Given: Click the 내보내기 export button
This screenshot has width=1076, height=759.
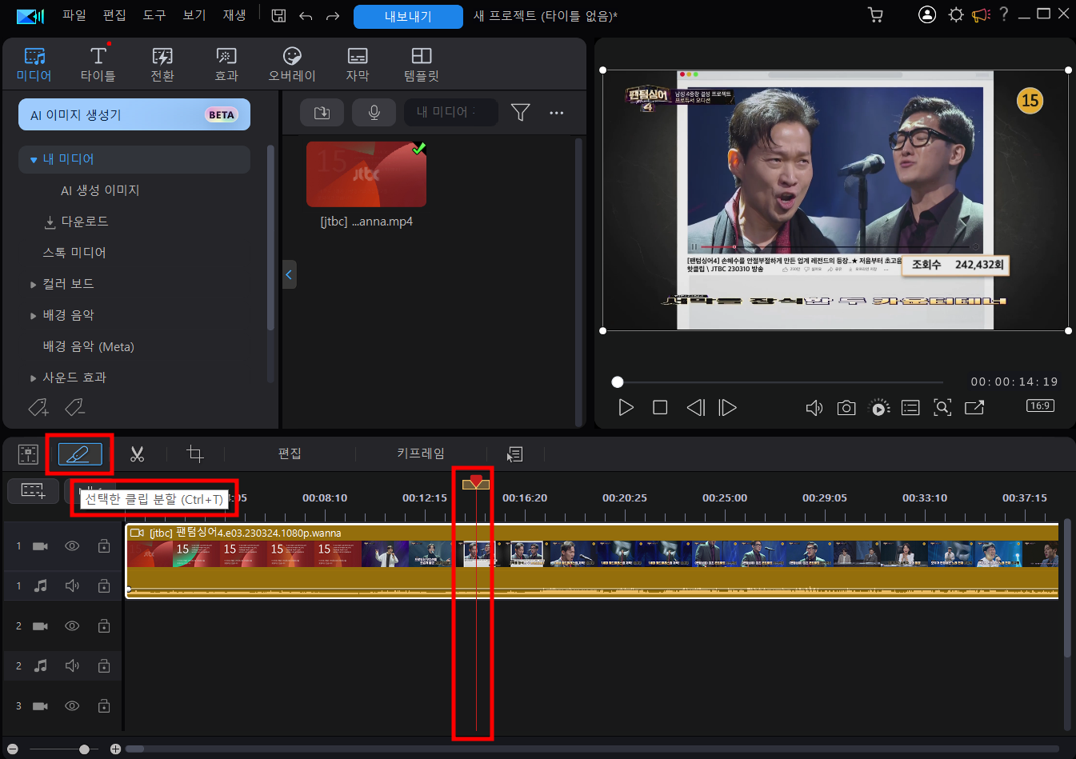Looking at the screenshot, I should tap(408, 16).
